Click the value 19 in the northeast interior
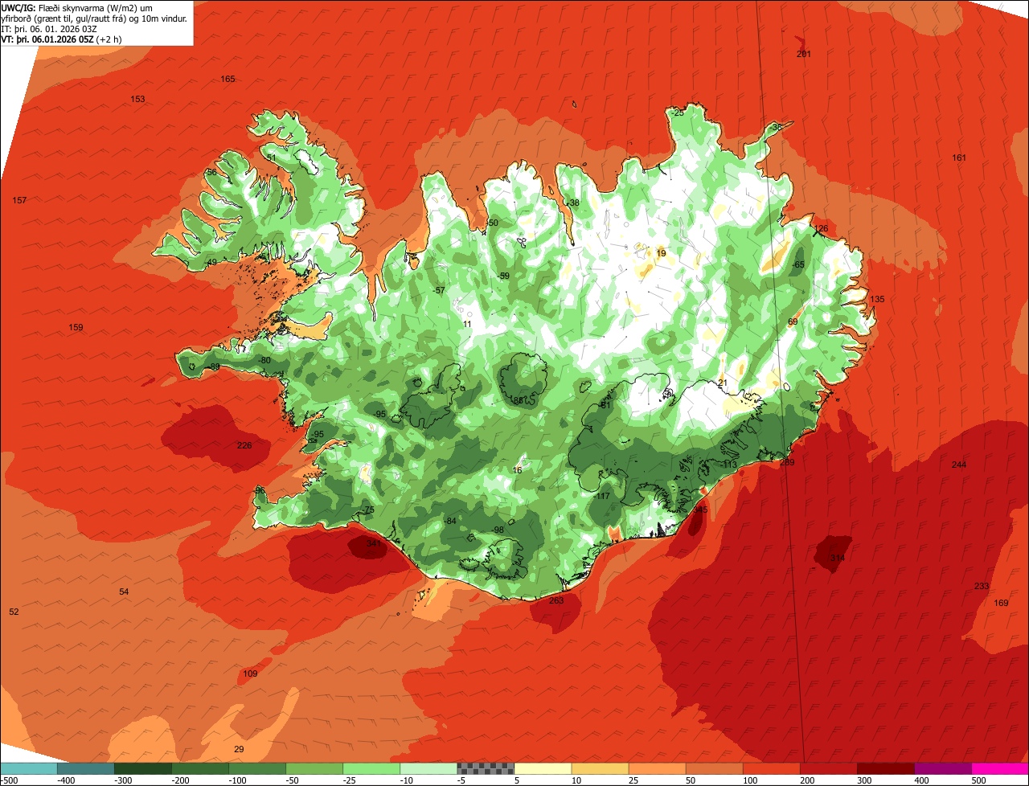Viewport: 1029px width, 786px height. pos(662,254)
